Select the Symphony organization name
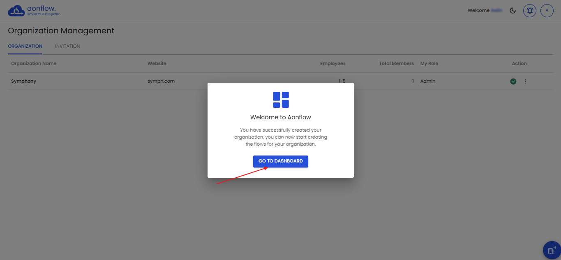The width and height of the screenshot is (561, 260). (x=23, y=81)
